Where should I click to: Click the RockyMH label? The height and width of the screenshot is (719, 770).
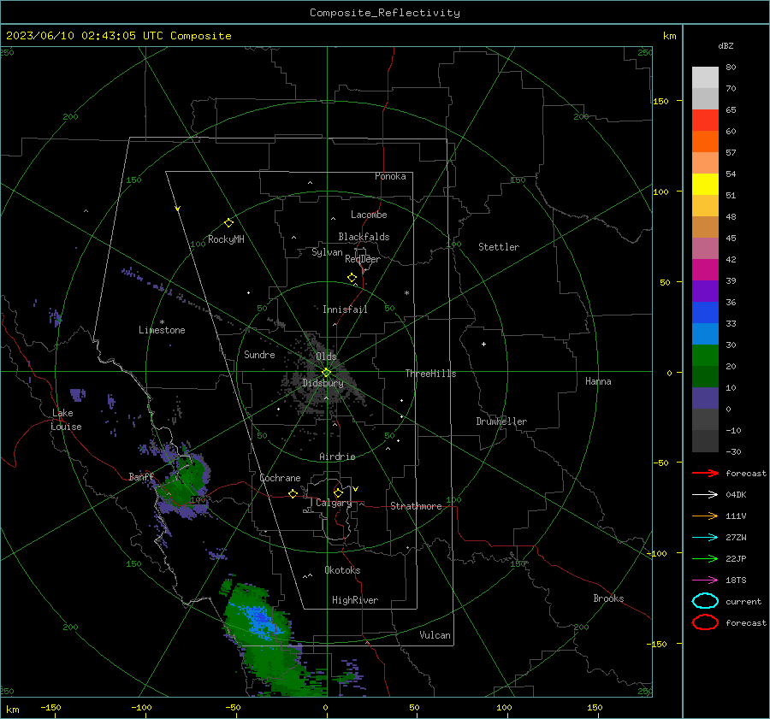(x=226, y=239)
